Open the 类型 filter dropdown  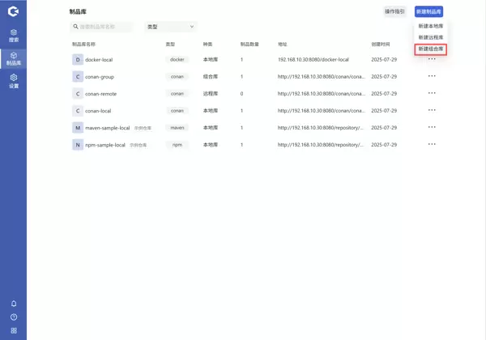[x=170, y=27]
